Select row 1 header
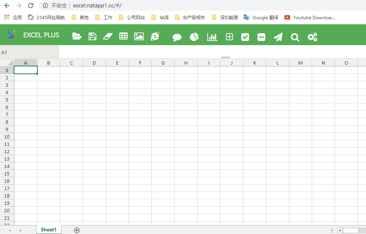Screen dimensions: 366x234 click(7, 70)
